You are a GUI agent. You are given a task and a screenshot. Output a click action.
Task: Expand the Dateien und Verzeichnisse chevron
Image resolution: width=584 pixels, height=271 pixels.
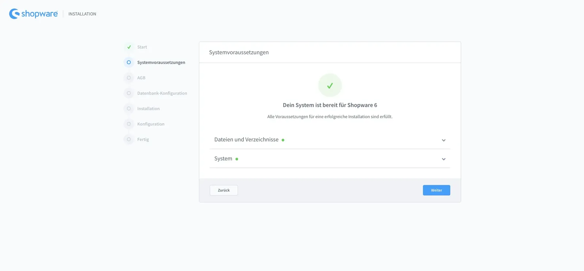click(443, 140)
